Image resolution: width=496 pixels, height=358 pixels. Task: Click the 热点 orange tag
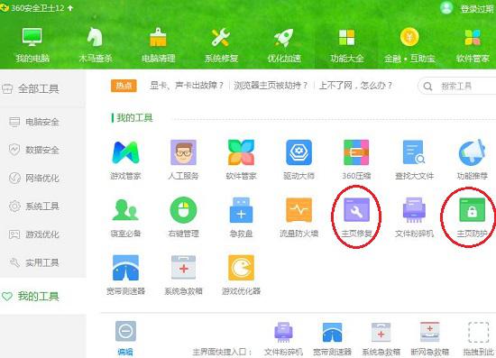click(x=124, y=86)
